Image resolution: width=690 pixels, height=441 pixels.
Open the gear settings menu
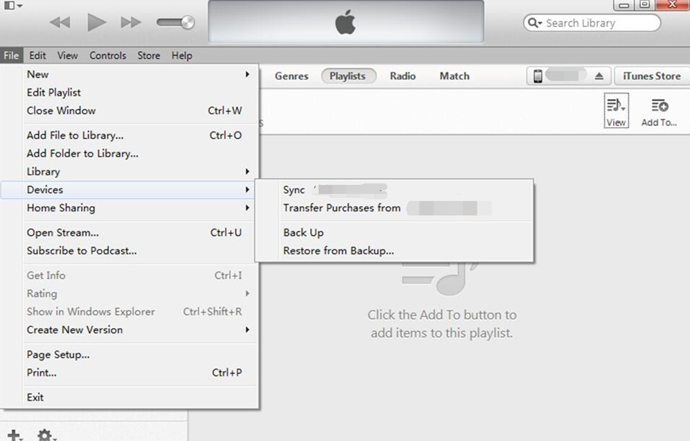pos(46,435)
